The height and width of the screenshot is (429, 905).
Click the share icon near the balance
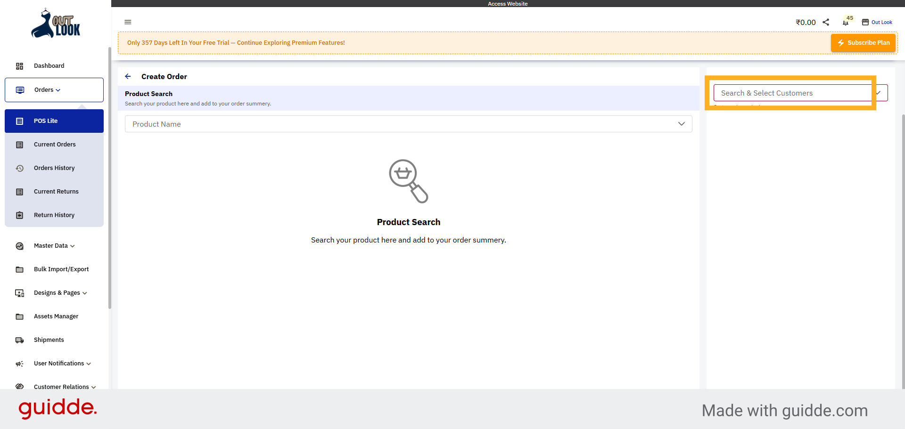click(826, 22)
